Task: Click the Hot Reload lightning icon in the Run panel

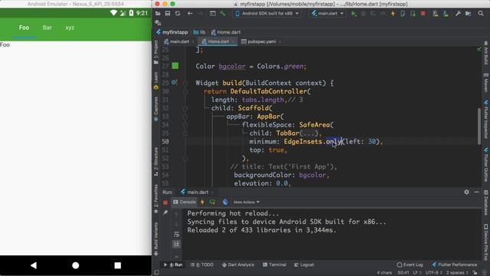Action: (202, 202)
